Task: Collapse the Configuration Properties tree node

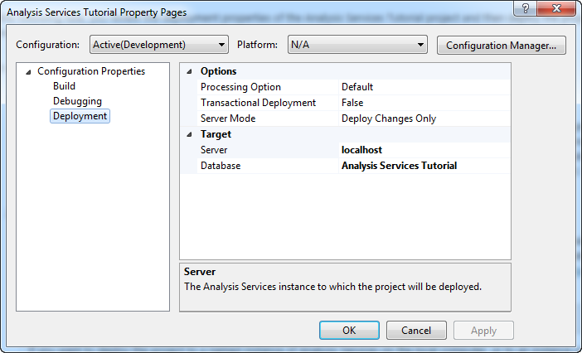Action: pos(28,72)
